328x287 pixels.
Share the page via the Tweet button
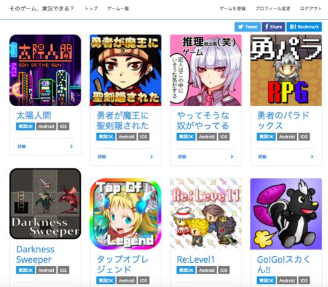[x=247, y=27]
